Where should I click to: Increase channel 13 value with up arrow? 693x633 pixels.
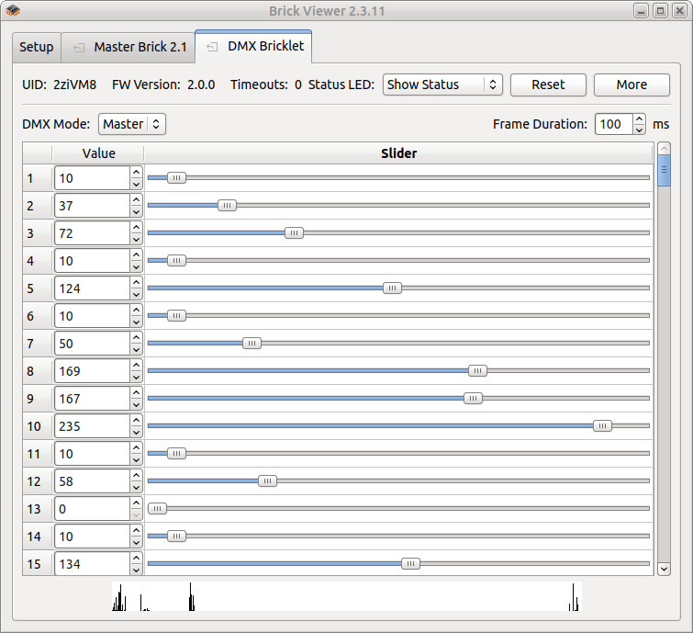136,503
